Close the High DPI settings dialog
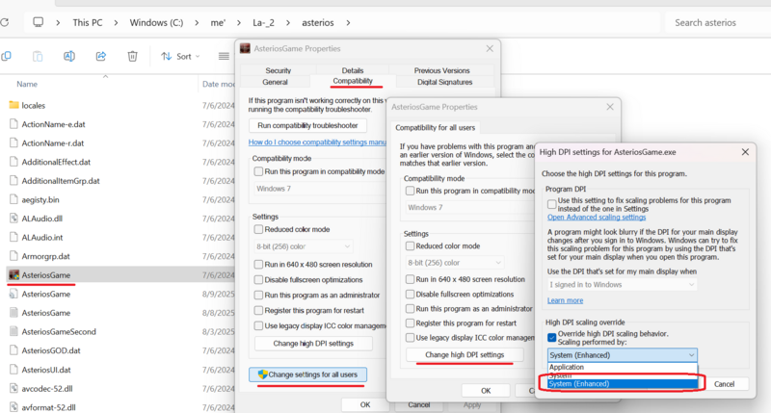Screen dimensions: 771x413 point(745,152)
